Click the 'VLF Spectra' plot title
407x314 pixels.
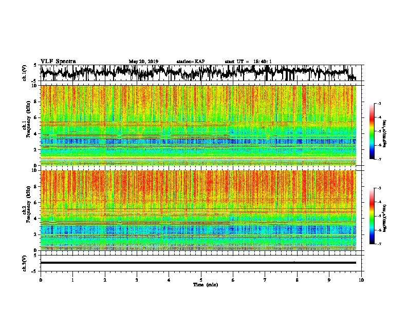(x=58, y=62)
